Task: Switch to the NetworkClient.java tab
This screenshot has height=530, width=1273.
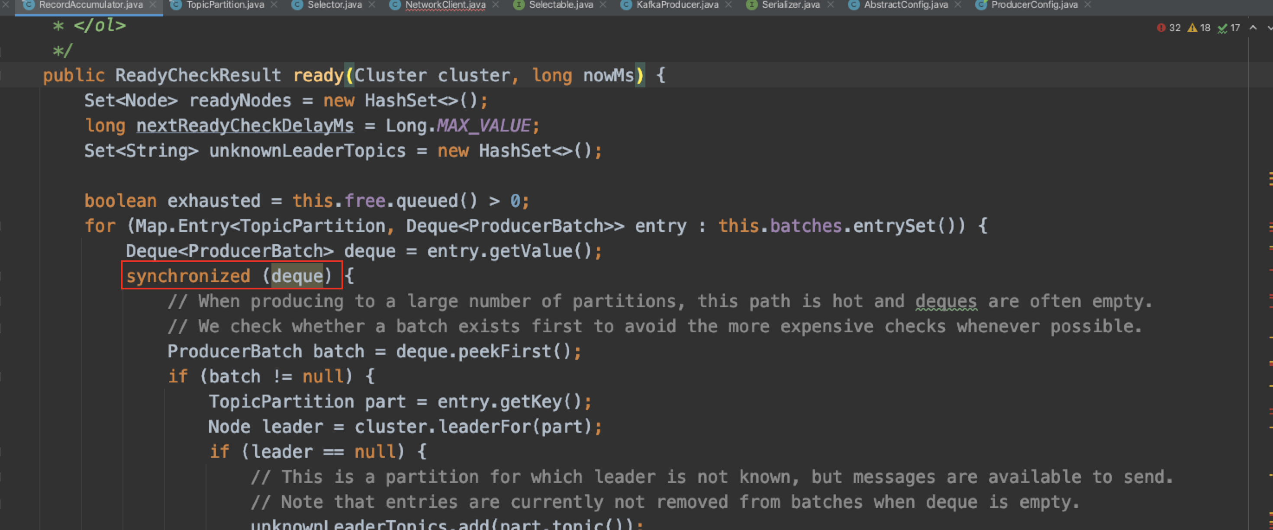Action: pos(445,5)
